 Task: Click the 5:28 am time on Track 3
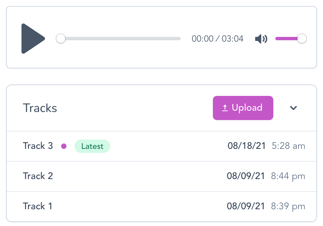point(288,146)
